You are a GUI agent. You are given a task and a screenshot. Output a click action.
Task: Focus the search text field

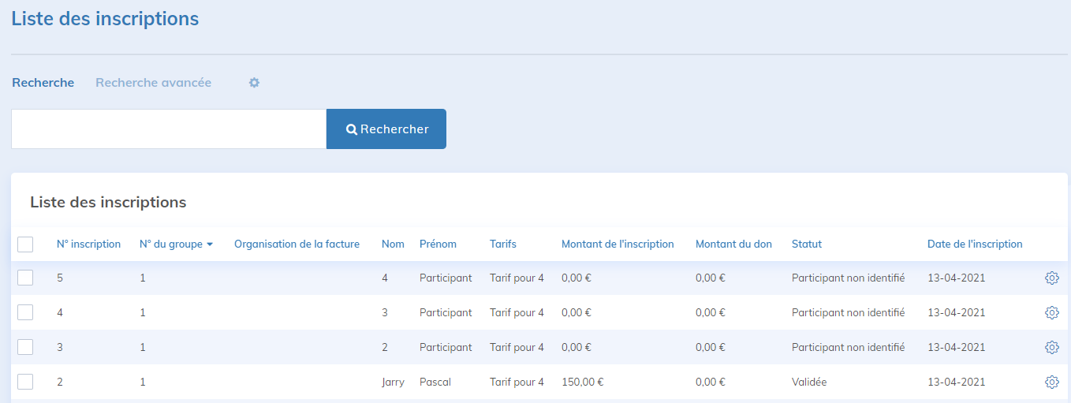pyautogui.click(x=169, y=129)
